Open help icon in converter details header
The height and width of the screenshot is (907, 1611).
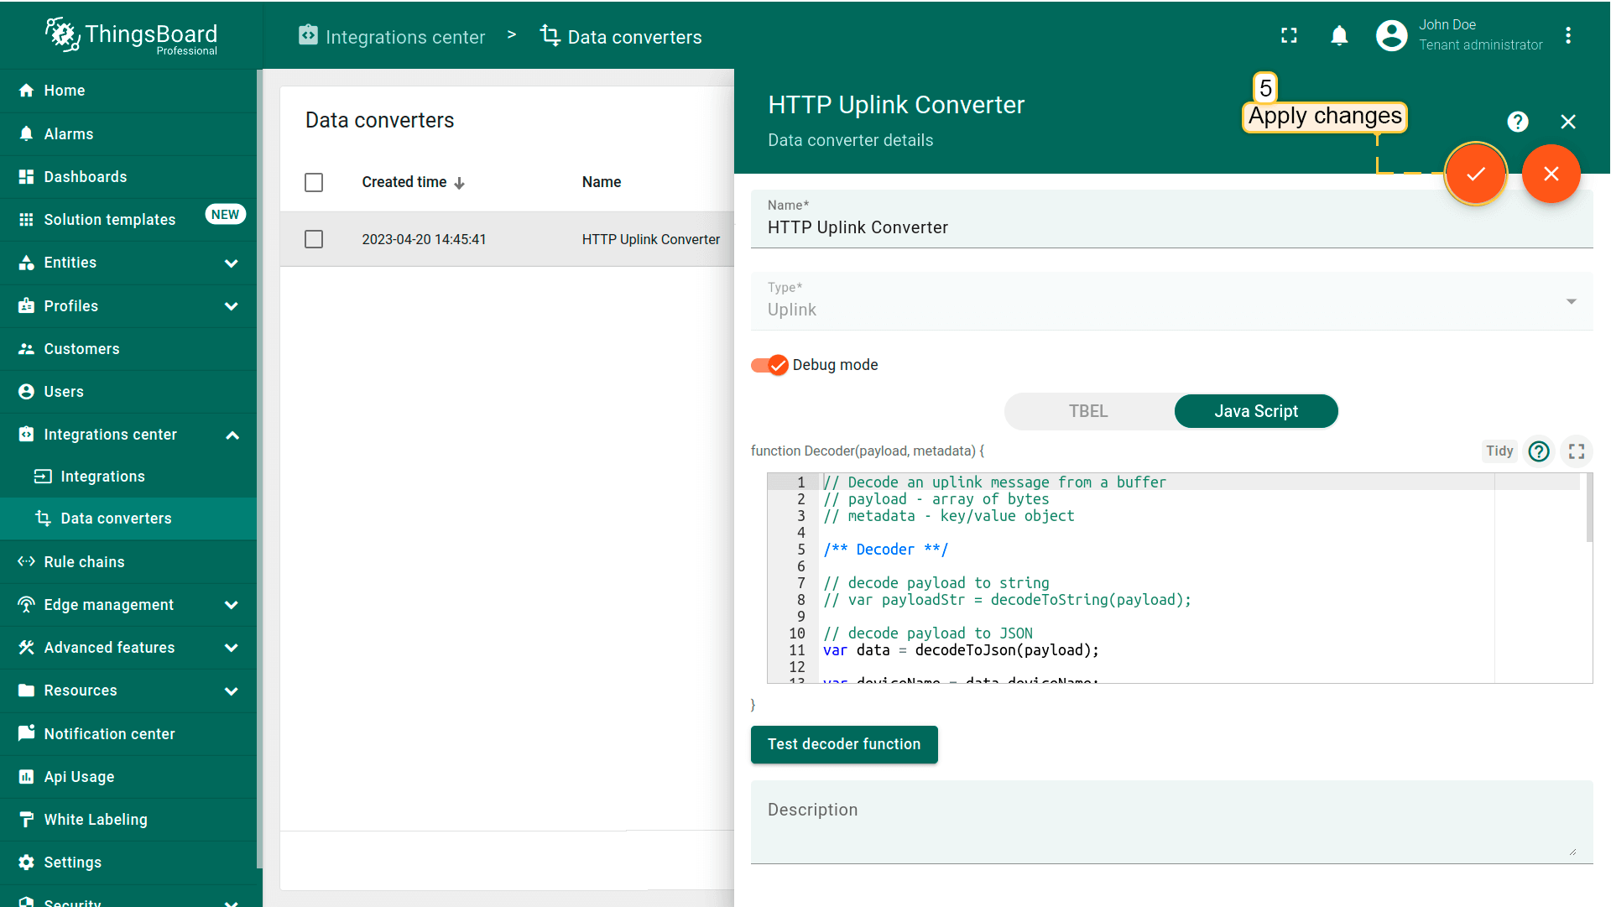tap(1517, 122)
